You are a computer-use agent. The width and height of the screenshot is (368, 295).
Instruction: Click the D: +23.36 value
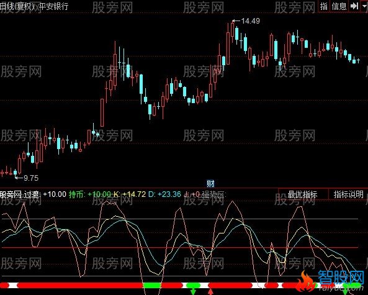point(164,194)
